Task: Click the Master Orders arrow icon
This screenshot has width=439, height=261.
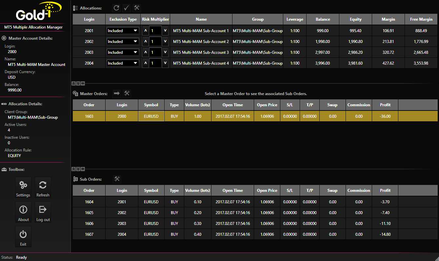Action: [x=117, y=93]
